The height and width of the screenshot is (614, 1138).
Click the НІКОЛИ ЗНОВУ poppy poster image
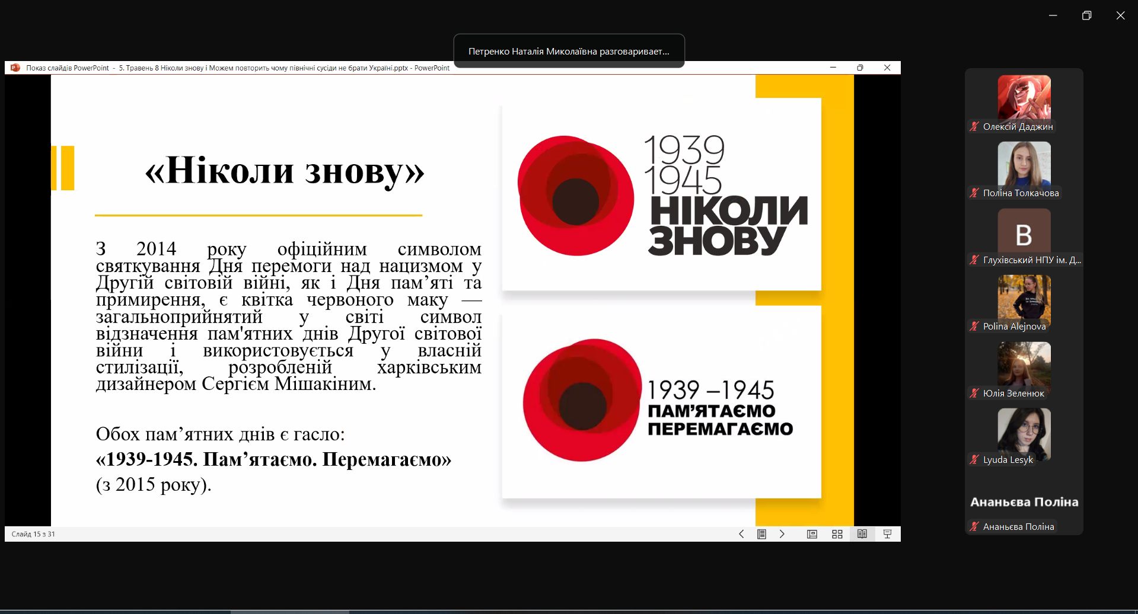661,194
